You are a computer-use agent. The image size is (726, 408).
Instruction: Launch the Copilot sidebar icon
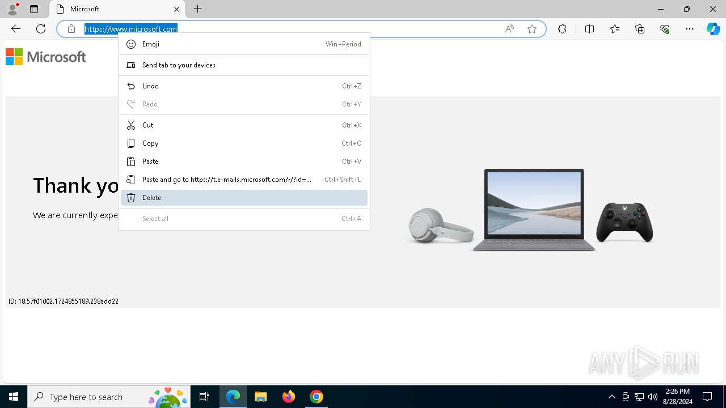[713, 29]
